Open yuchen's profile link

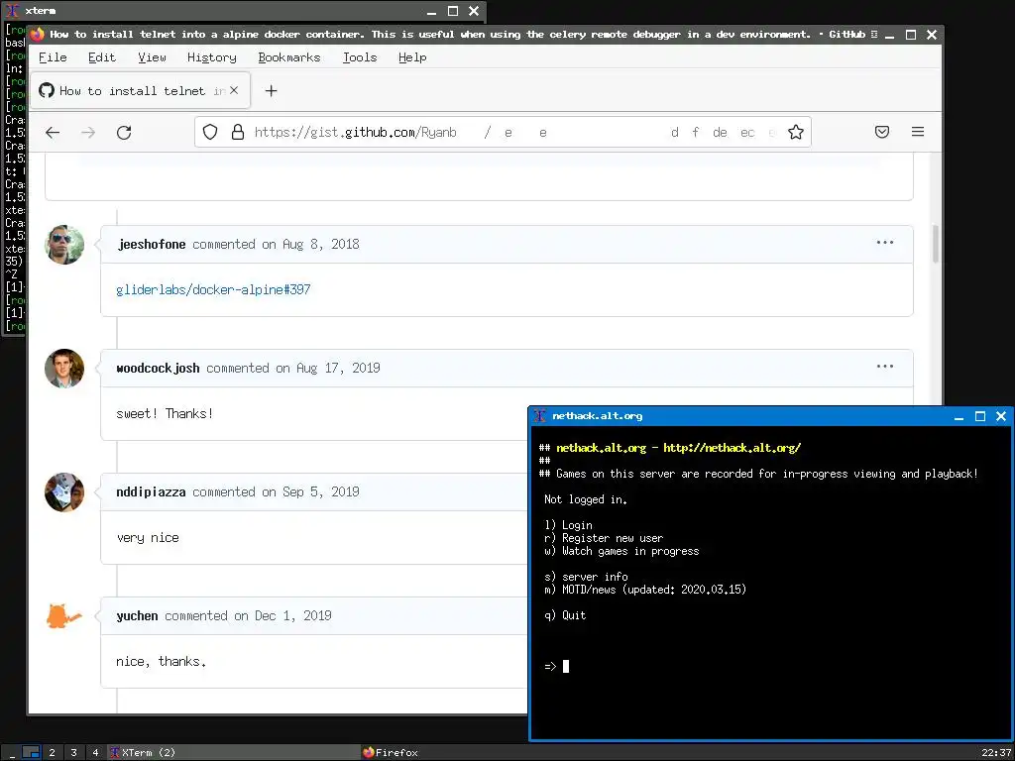coord(137,616)
